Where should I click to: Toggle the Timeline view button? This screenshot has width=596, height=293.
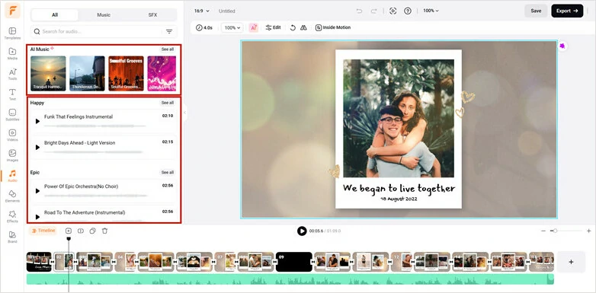(43, 231)
